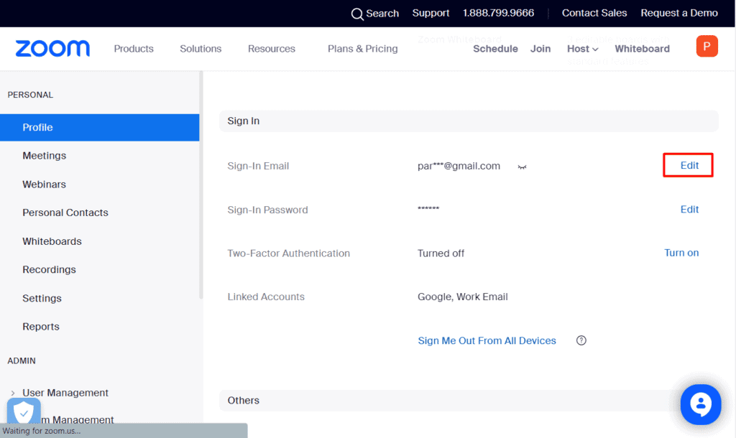Open the Search icon in the top bar
The width and height of the screenshot is (736, 438).
click(x=356, y=13)
